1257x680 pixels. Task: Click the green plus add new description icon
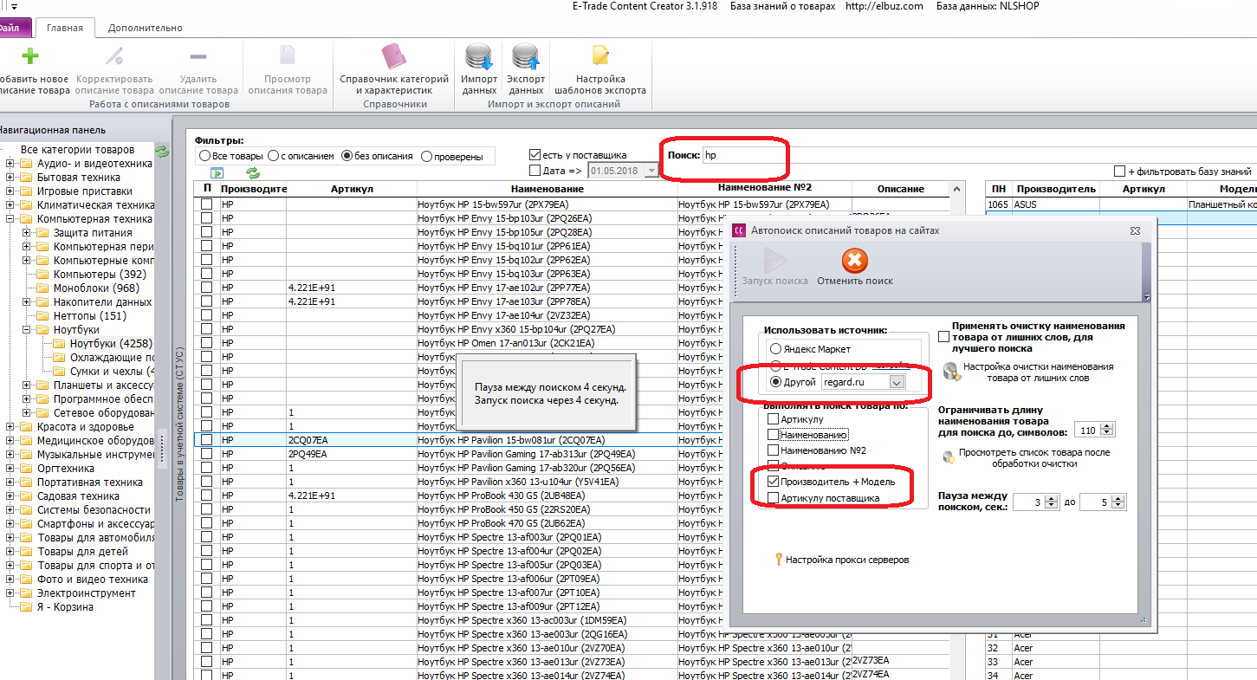[29, 57]
